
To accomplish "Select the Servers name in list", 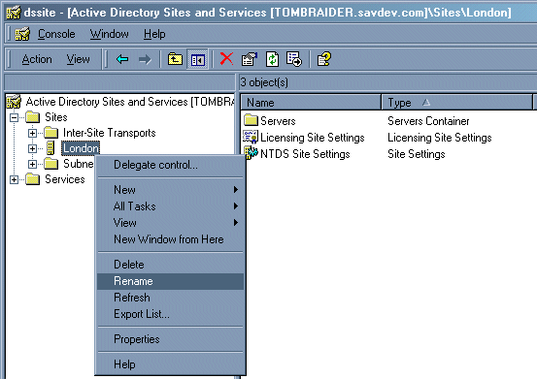I will tap(278, 121).
